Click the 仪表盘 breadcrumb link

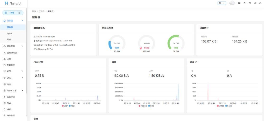[42, 11]
